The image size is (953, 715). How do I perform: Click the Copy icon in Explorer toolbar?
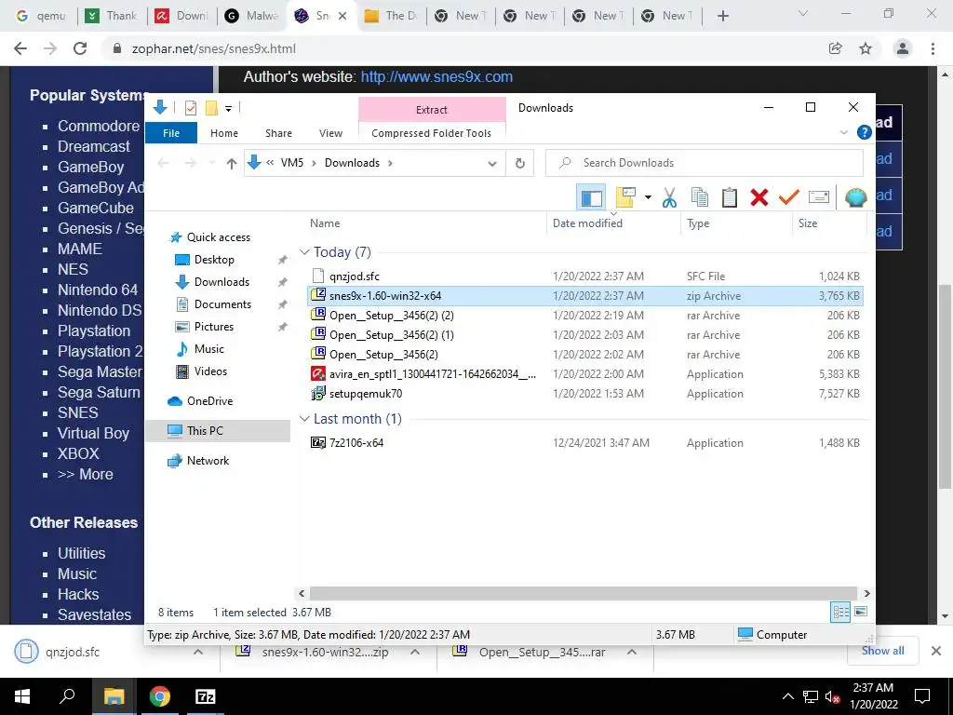click(700, 197)
